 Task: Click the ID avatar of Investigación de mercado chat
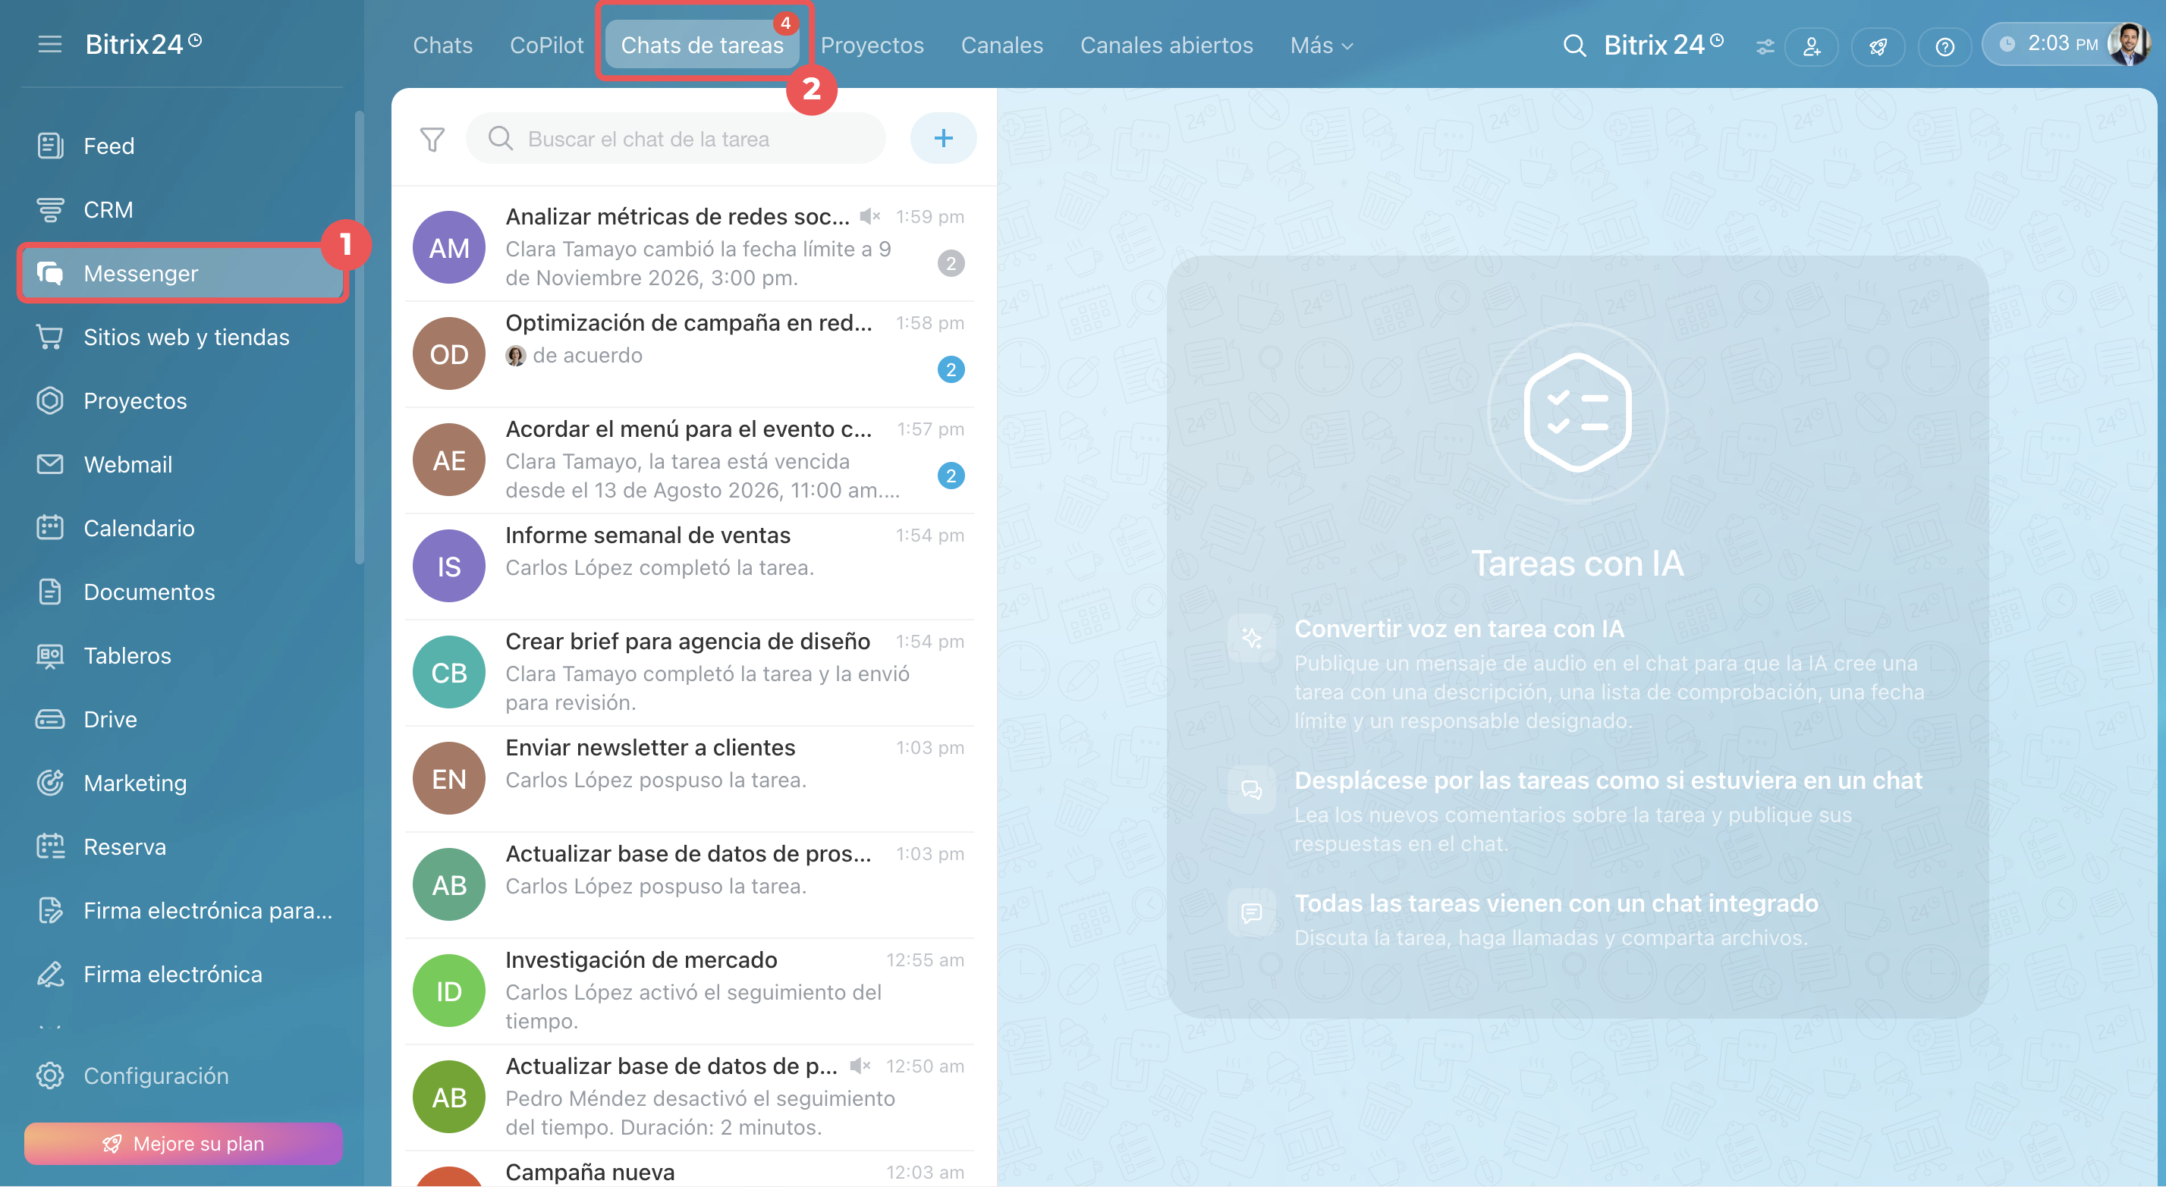coord(449,991)
